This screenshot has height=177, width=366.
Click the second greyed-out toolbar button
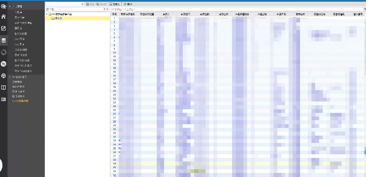(101, 4)
